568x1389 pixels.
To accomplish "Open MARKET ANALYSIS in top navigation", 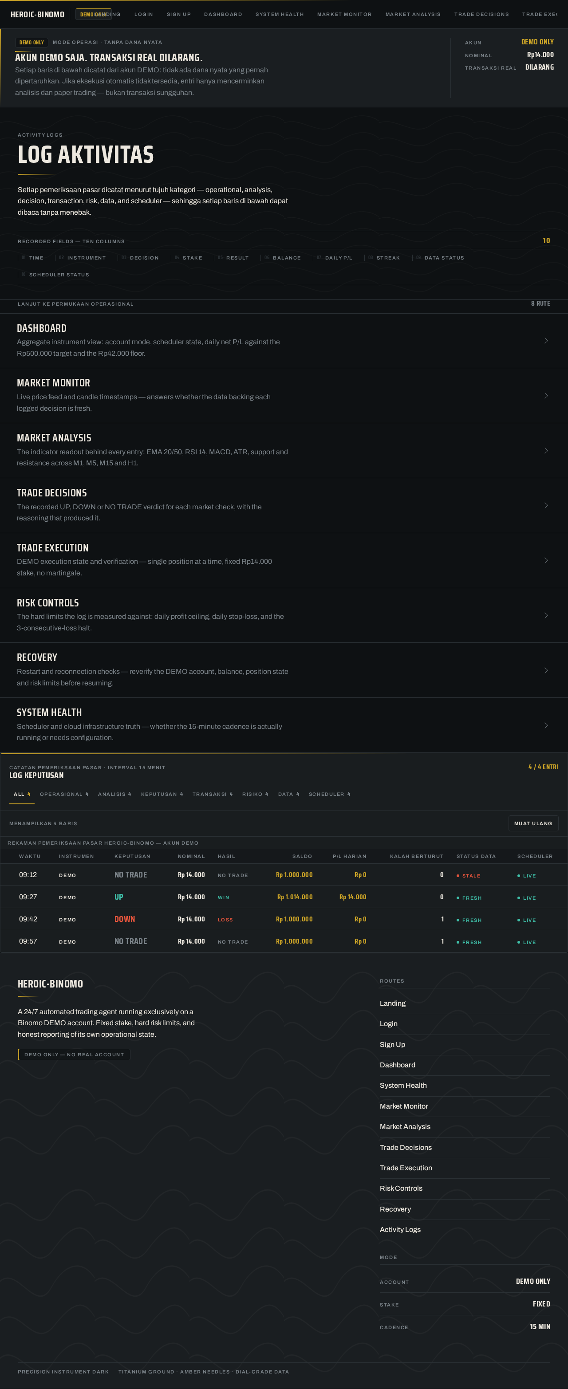I will pos(413,15).
